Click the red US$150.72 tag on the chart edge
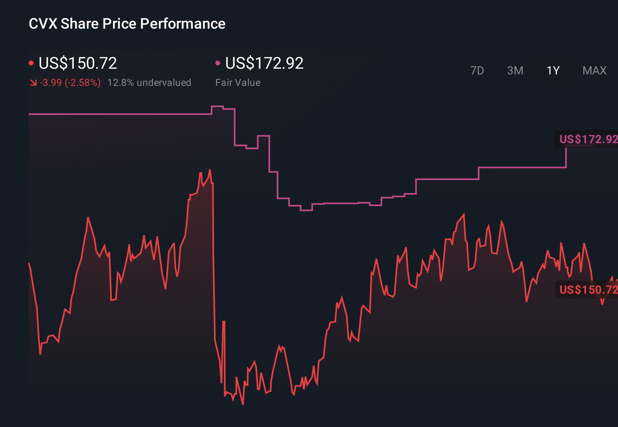The height and width of the screenshot is (427, 618). point(587,290)
